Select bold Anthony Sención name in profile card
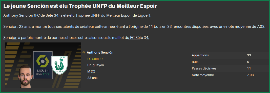The height and width of the screenshot is (93, 270). coord(100,53)
